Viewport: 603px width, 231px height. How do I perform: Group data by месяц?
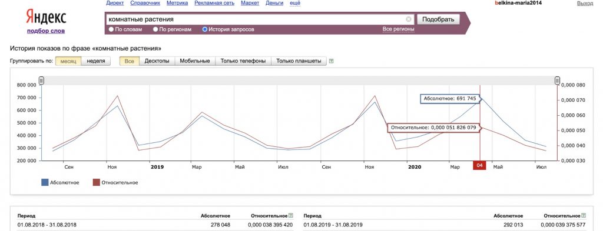pos(68,61)
